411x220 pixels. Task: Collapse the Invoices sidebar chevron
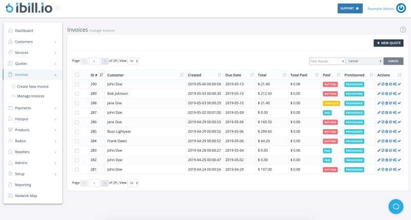point(55,75)
